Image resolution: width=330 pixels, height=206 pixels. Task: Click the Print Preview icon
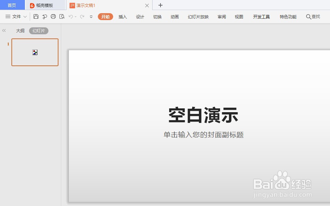(x=62, y=16)
